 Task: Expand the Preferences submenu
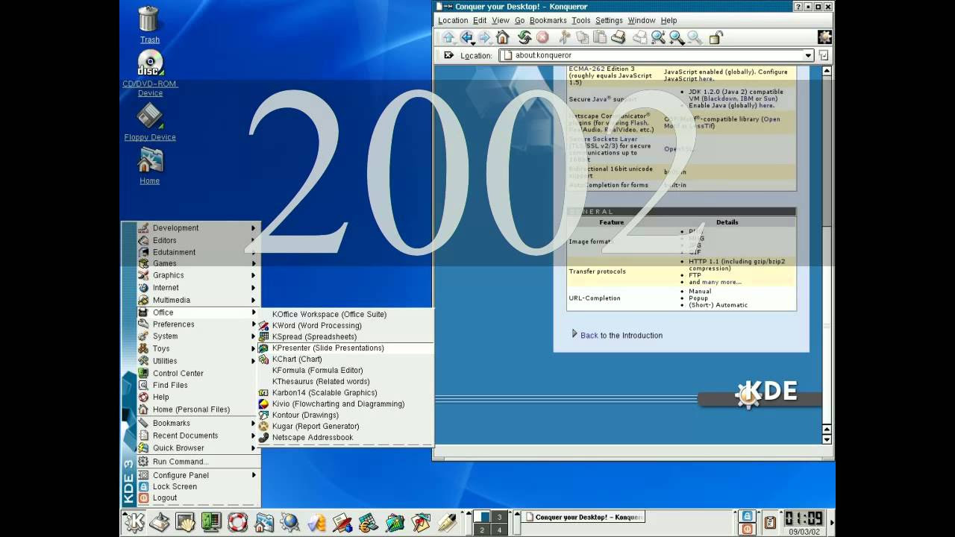coord(197,324)
